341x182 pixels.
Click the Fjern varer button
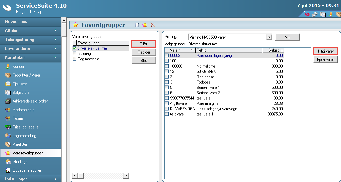point(325,60)
